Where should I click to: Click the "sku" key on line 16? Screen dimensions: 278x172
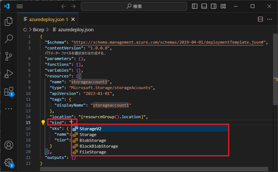point(56,128)
